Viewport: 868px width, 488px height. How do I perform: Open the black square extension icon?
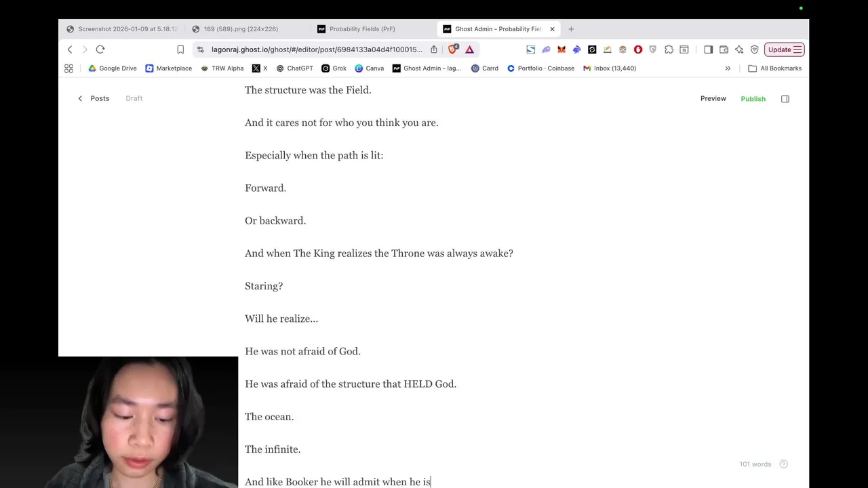click(592, 49)
